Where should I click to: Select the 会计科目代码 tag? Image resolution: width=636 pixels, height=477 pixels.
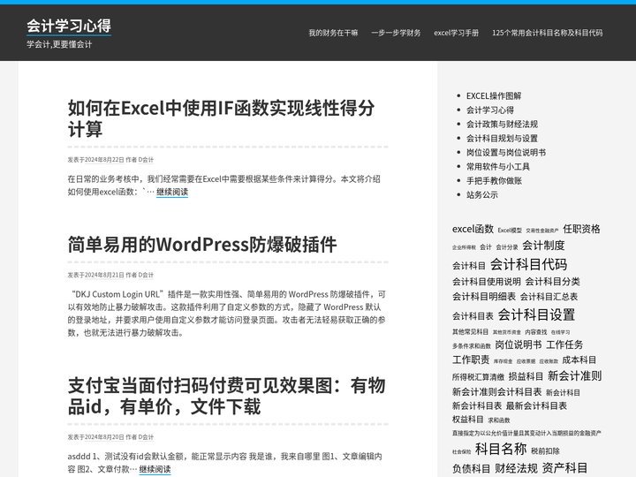[x=528, y=264]
